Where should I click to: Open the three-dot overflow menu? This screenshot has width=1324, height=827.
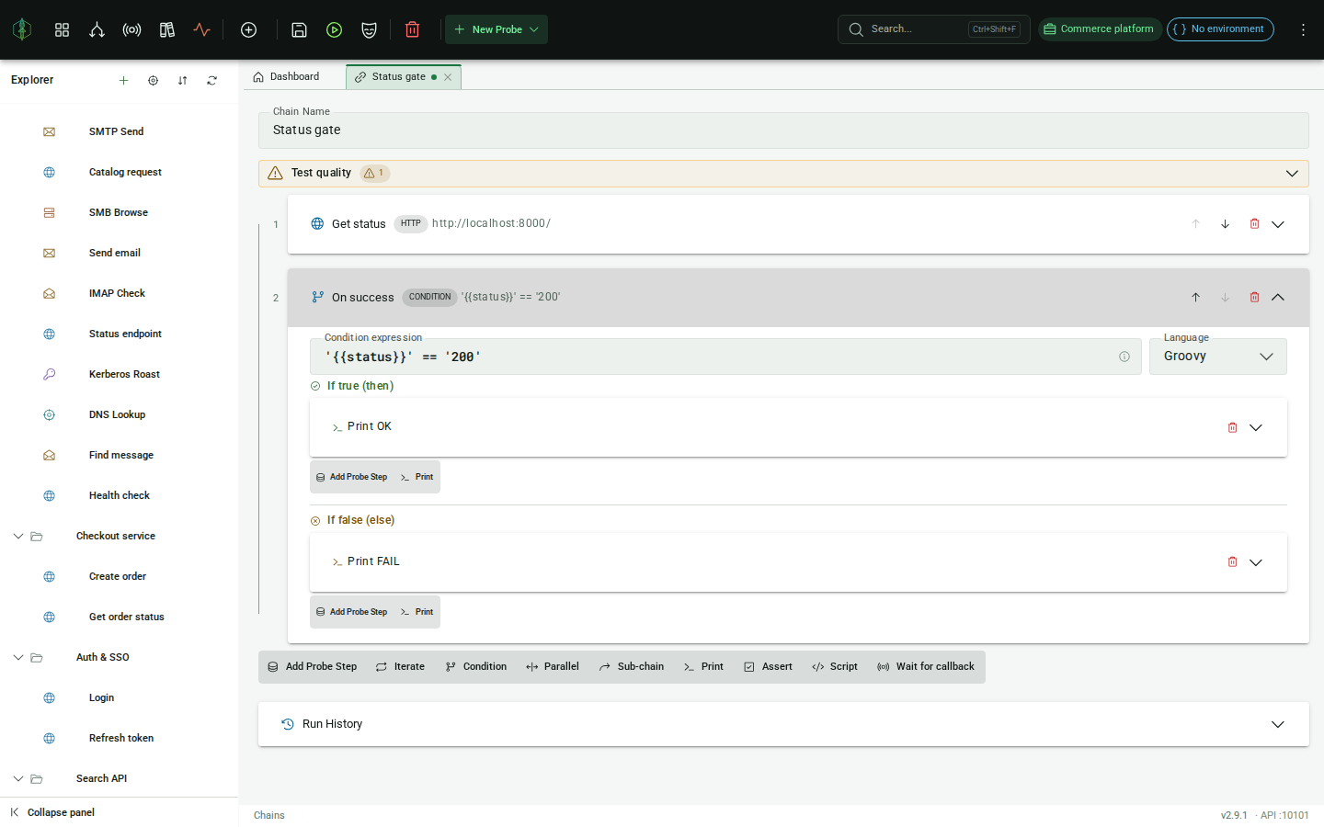pos(1303,29)
